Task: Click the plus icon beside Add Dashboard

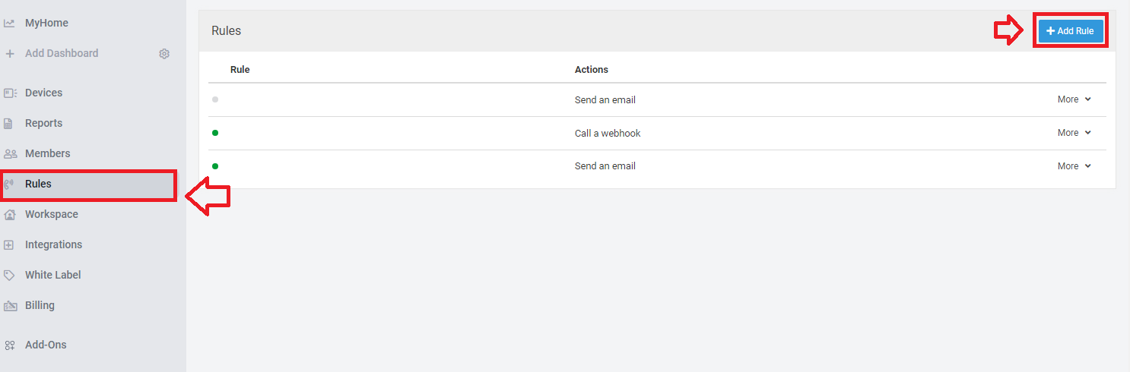Action: point(10,54)
